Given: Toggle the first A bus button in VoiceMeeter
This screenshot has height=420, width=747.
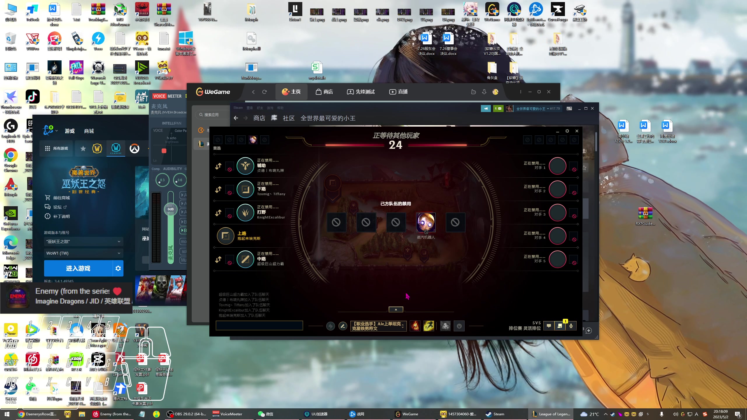Looking at the screenshot, I should tap(184, 195).
